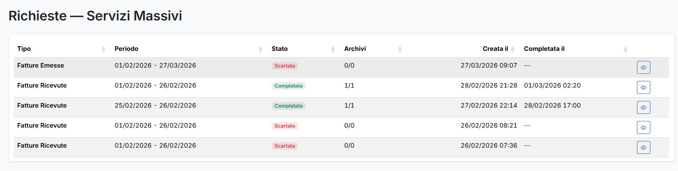Sort table by Tipo column arrows
This screenshot has height=171, width=678.
coord(103,49)
